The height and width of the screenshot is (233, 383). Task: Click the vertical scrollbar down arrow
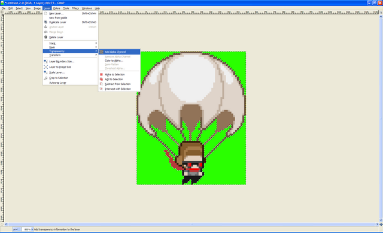click(381, 220)
